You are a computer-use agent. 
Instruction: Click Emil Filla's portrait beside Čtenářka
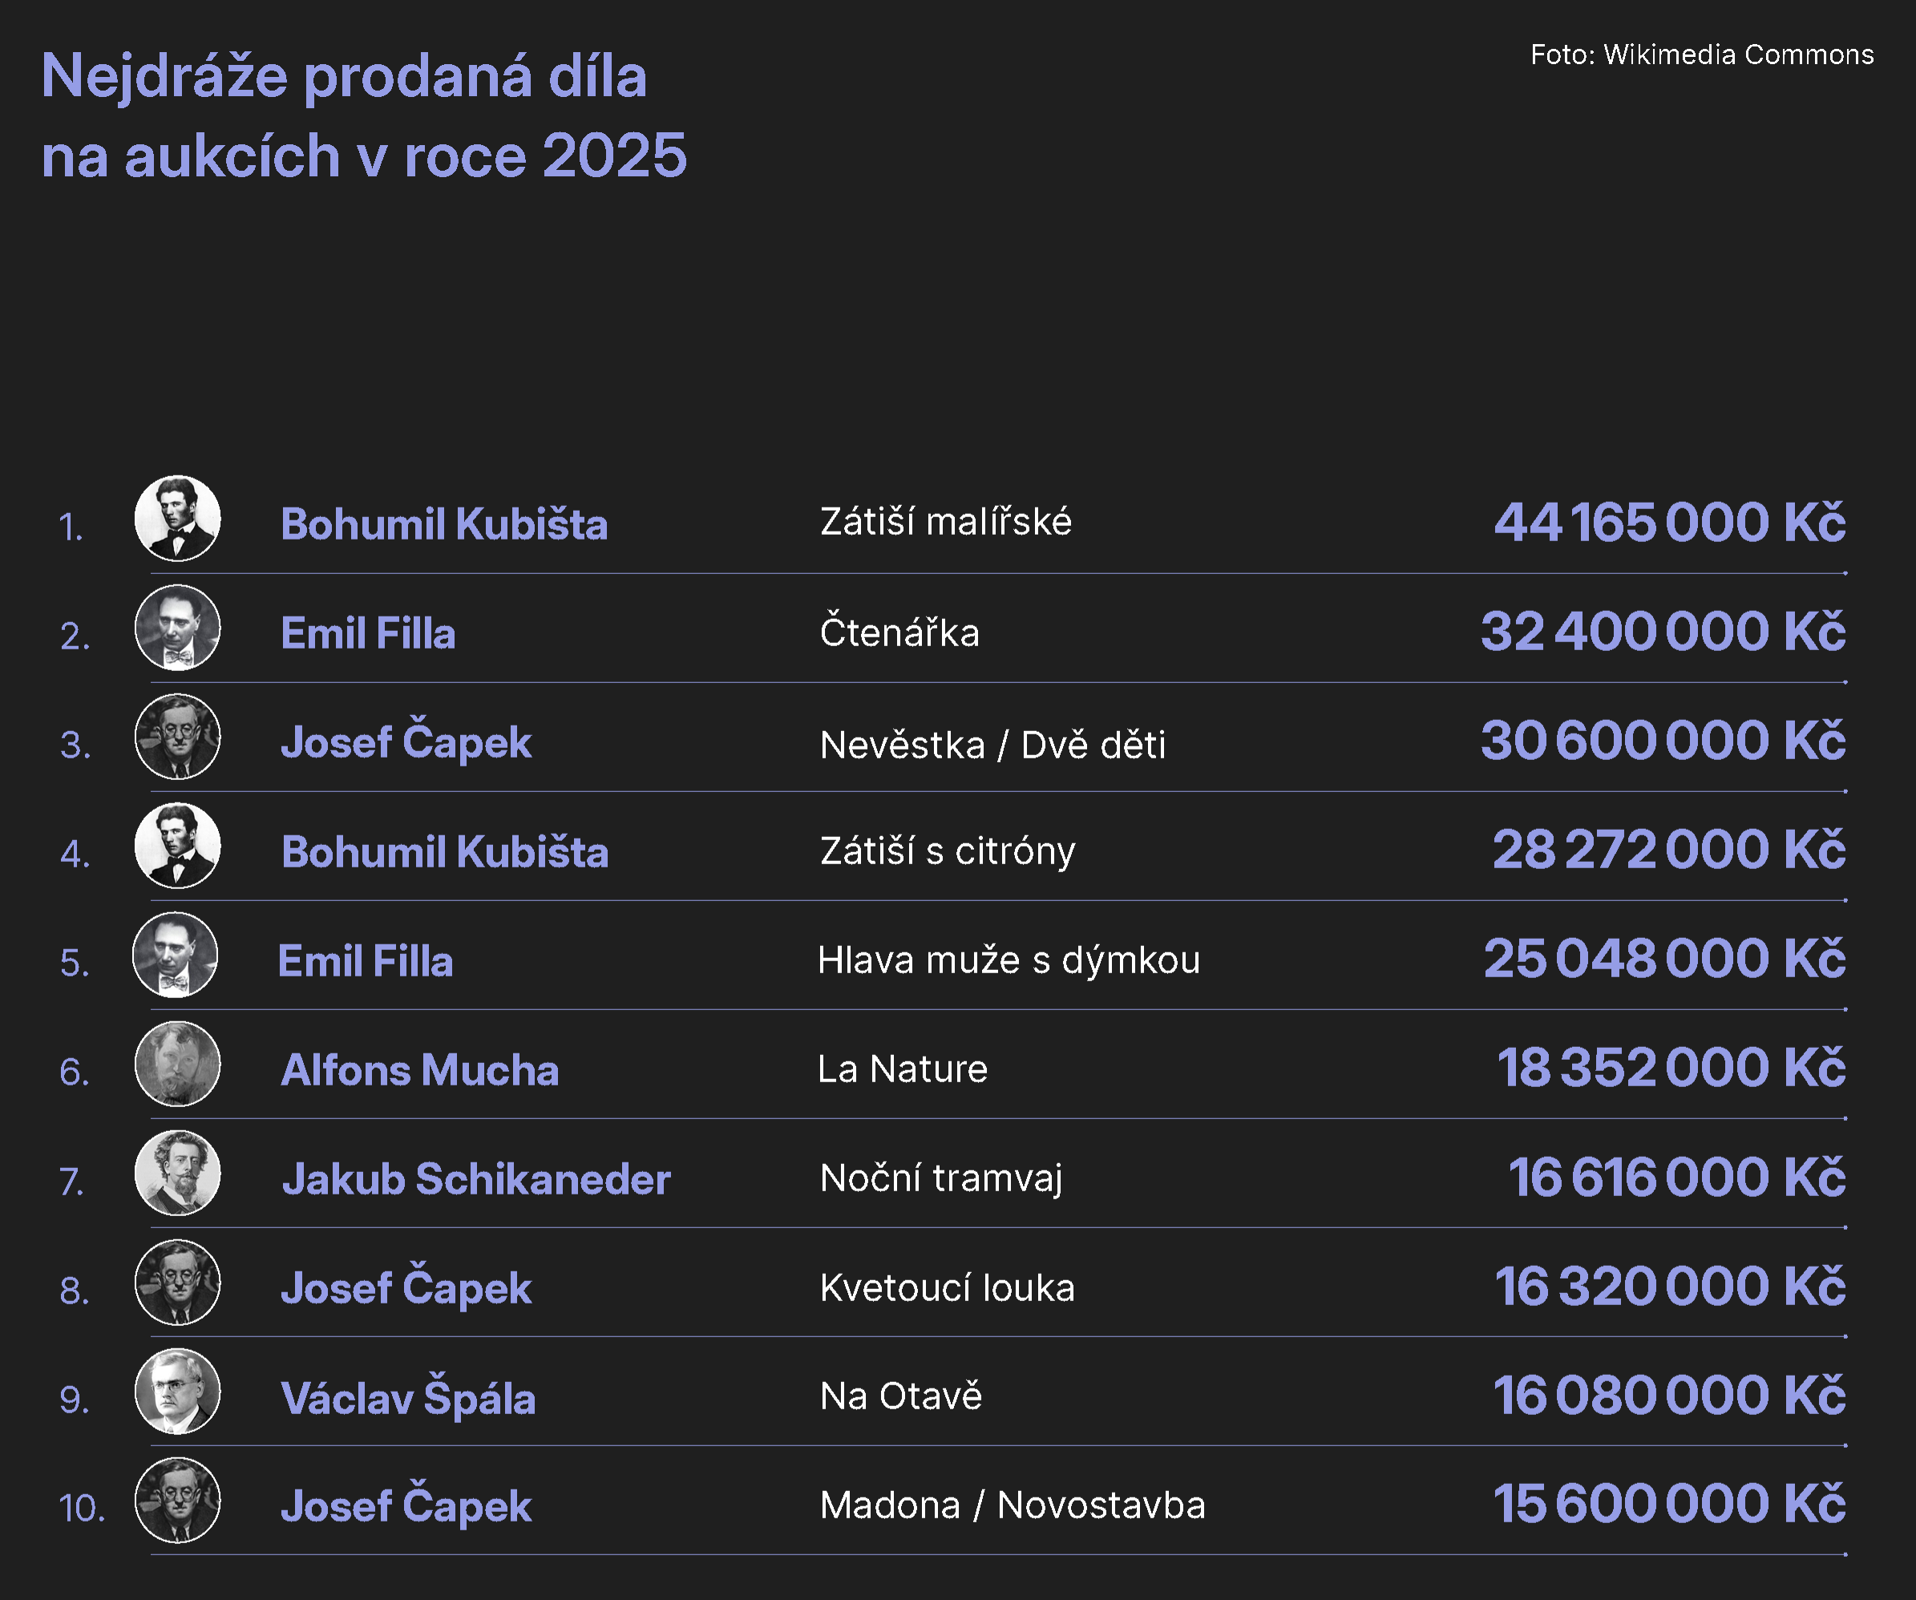[177, 628]
